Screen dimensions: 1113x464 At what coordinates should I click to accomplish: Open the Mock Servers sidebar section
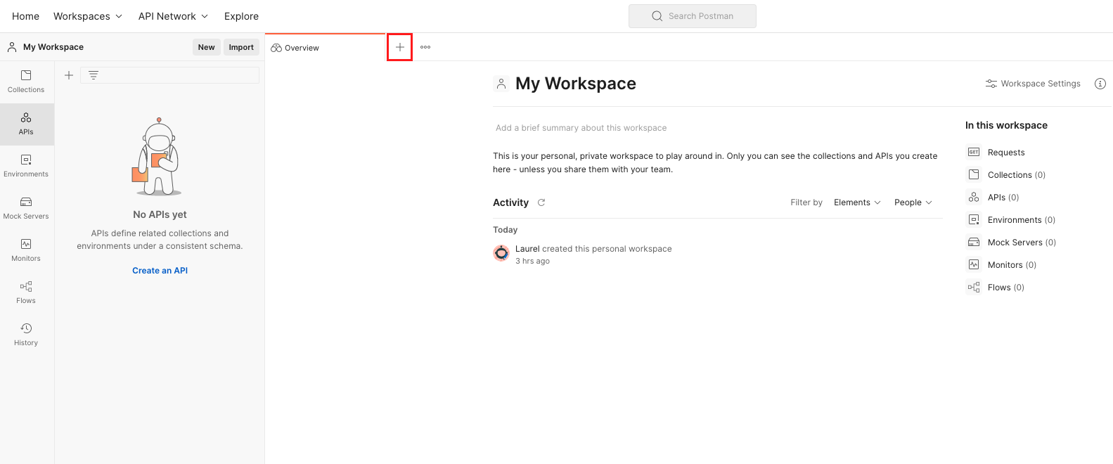pos(26,208)
